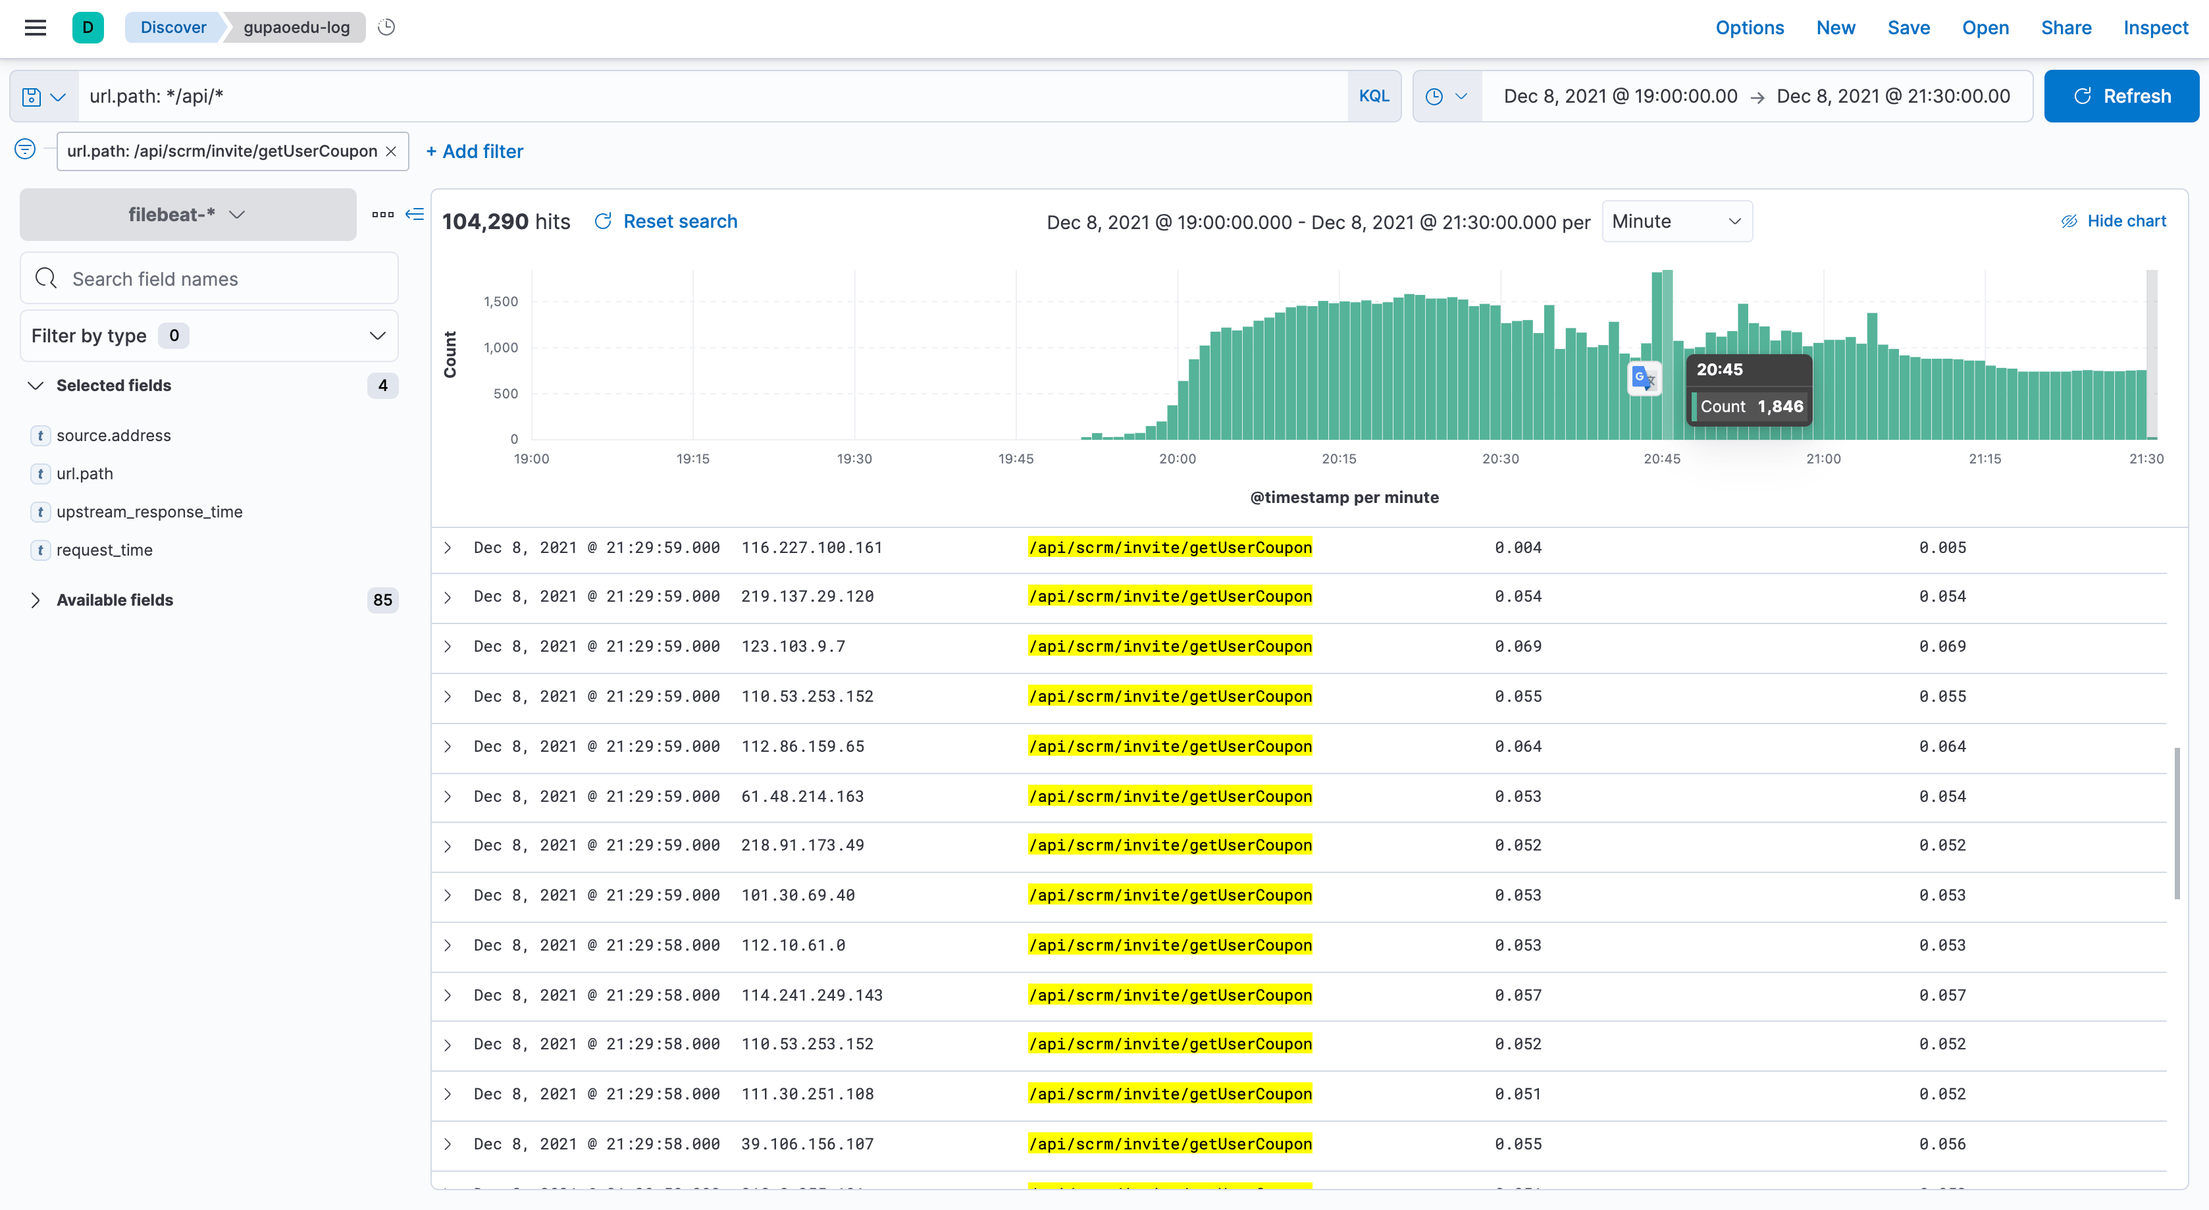Expand the row for 114.241.249.143

(448, 995)
